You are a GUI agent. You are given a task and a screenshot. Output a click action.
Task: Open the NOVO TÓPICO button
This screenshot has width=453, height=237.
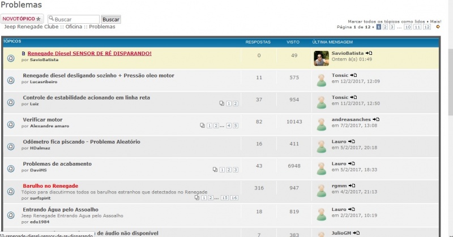[x=22, y=19]
